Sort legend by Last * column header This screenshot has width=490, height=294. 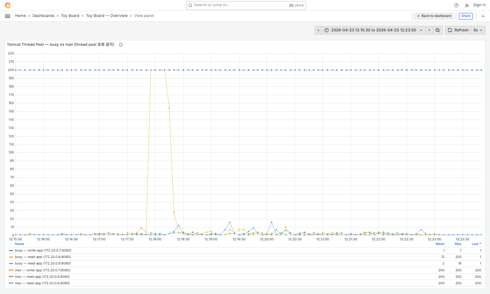click(x=476, y=244)
